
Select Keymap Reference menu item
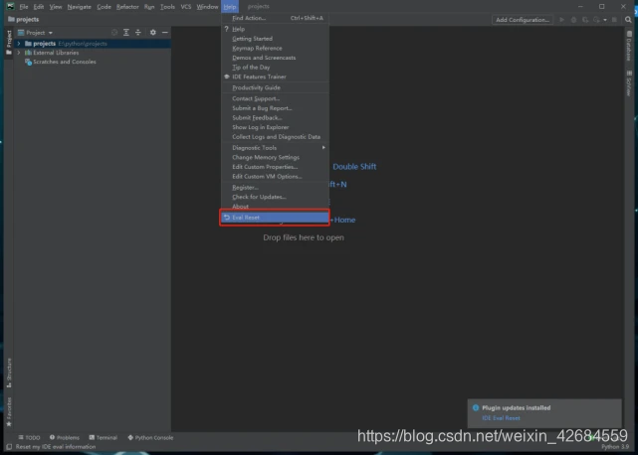(275, 49)
